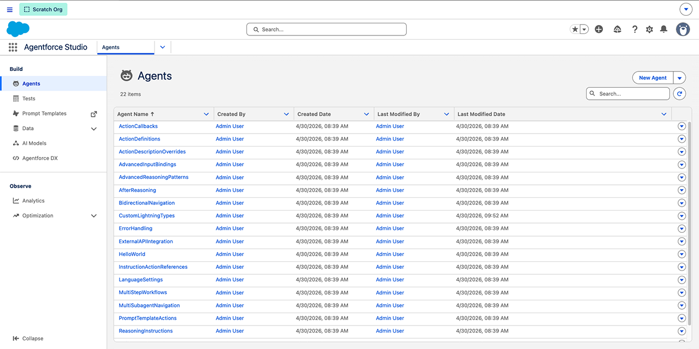Image resolution: width=699 pixels, height=349 pixels.
Task: Click the Agents page header icon
Action: click(127, 76)
